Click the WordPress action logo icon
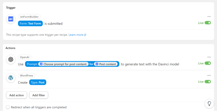This screenshot has width=217, height=111. tap(11, 78)
